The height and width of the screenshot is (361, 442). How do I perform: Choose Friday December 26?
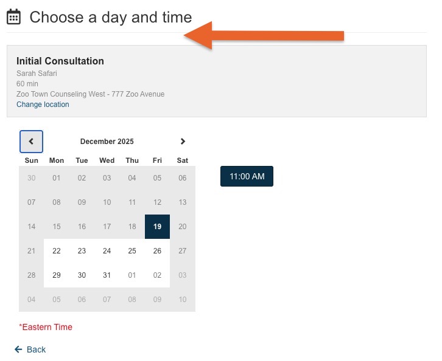coord(157,251)
